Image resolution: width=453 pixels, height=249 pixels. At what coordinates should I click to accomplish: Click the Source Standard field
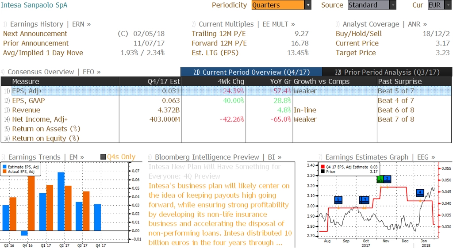point(369,5)
